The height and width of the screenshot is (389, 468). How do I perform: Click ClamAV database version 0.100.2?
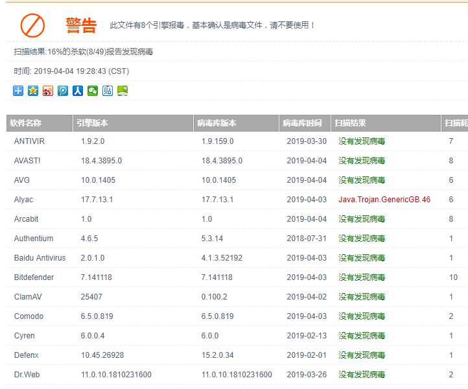point(214,297)
